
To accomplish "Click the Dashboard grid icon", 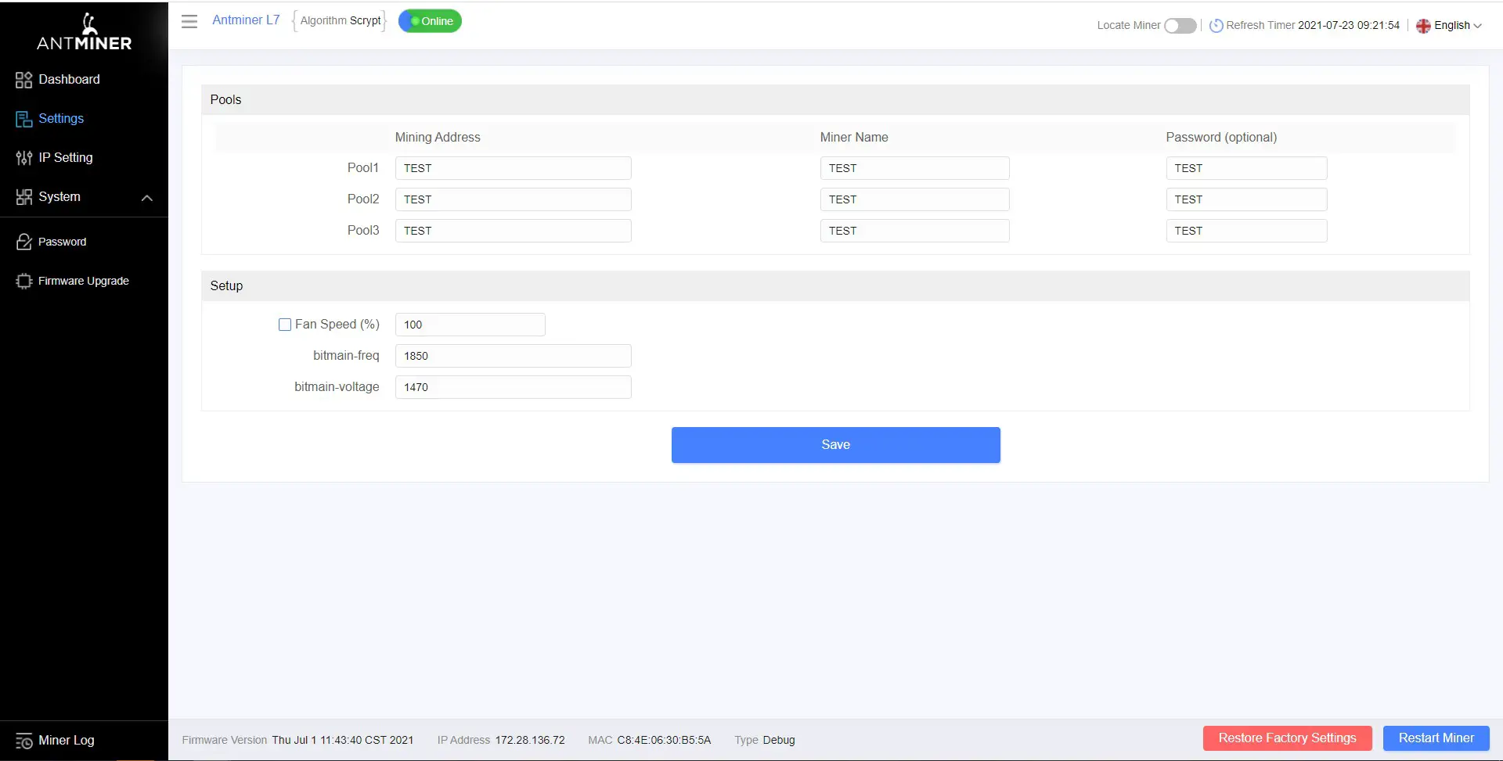I will coord(24,80).
